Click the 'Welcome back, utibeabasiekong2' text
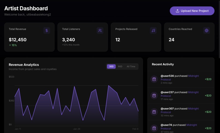 click(x=28, y=14)
